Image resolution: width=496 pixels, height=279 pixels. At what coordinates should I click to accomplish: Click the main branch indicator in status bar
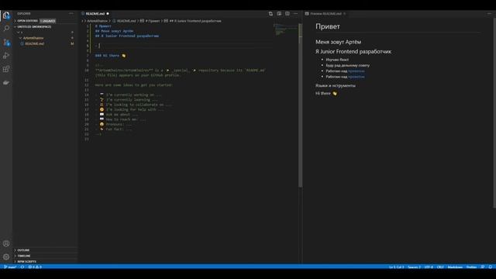click(x=10, y=267)
